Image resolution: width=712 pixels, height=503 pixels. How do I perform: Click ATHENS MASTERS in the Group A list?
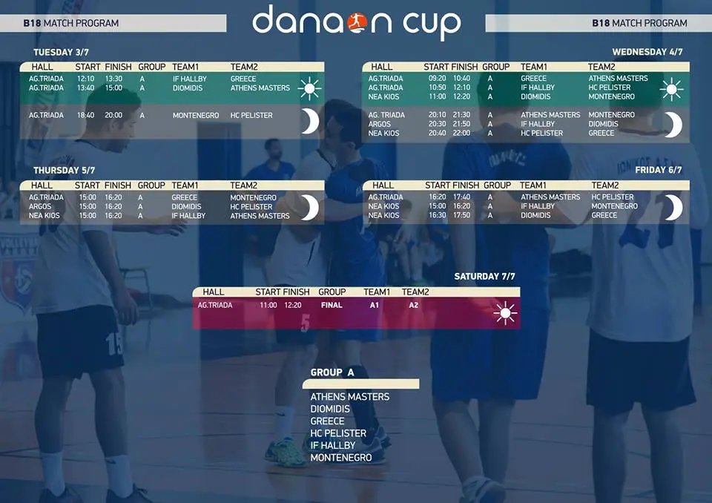click(x=349, y=397)
